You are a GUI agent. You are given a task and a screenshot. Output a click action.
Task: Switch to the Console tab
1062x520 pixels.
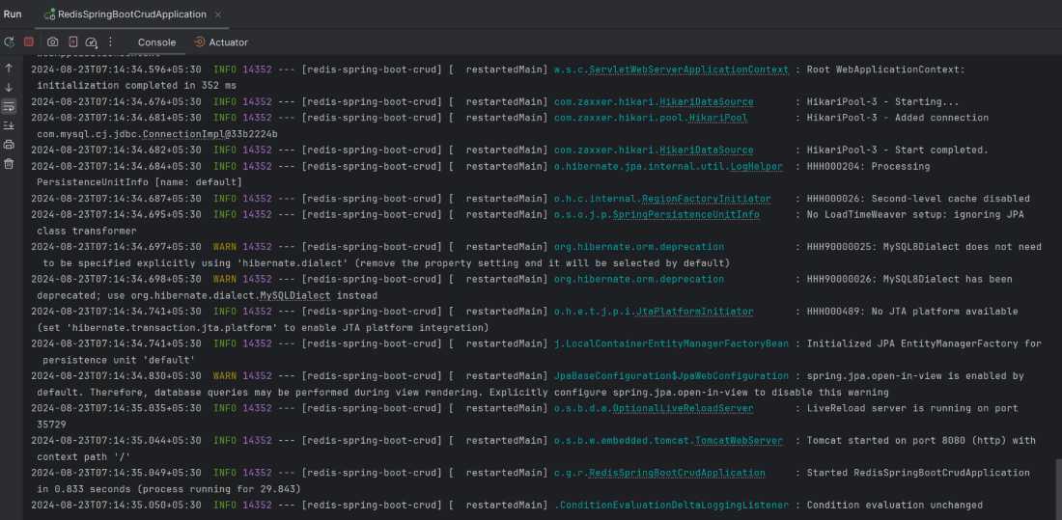coord(156,42)
